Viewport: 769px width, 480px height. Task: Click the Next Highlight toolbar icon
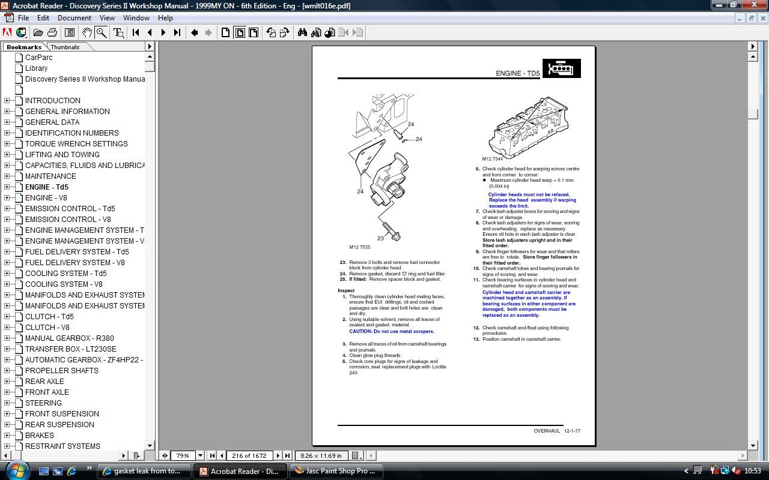pos(357,32)
